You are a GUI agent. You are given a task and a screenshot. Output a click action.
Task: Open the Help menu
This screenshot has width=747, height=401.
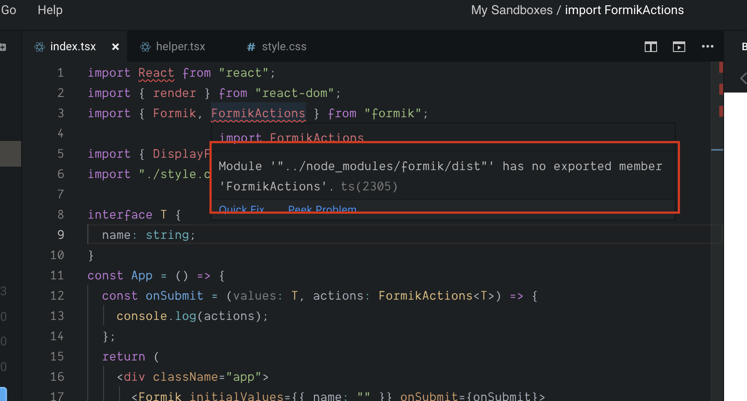tap(49, 10)
